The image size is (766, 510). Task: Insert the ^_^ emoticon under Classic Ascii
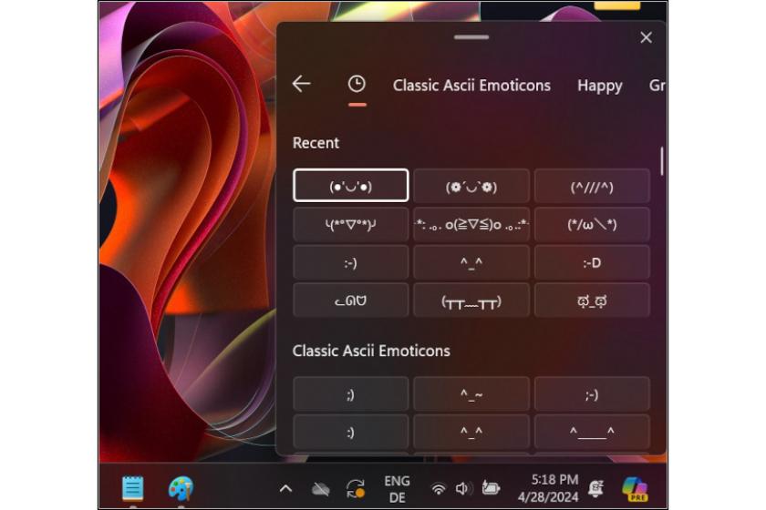[x=471, y=432]
